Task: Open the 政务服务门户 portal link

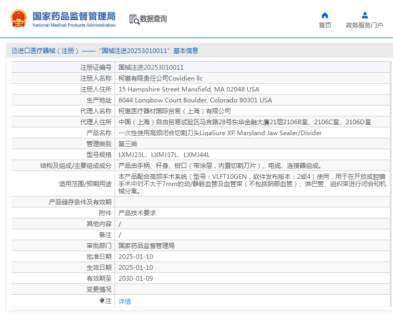Action: [x=364, y=25]
